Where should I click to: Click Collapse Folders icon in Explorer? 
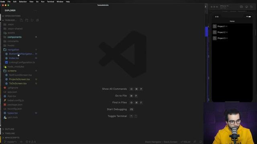(37, 20)
